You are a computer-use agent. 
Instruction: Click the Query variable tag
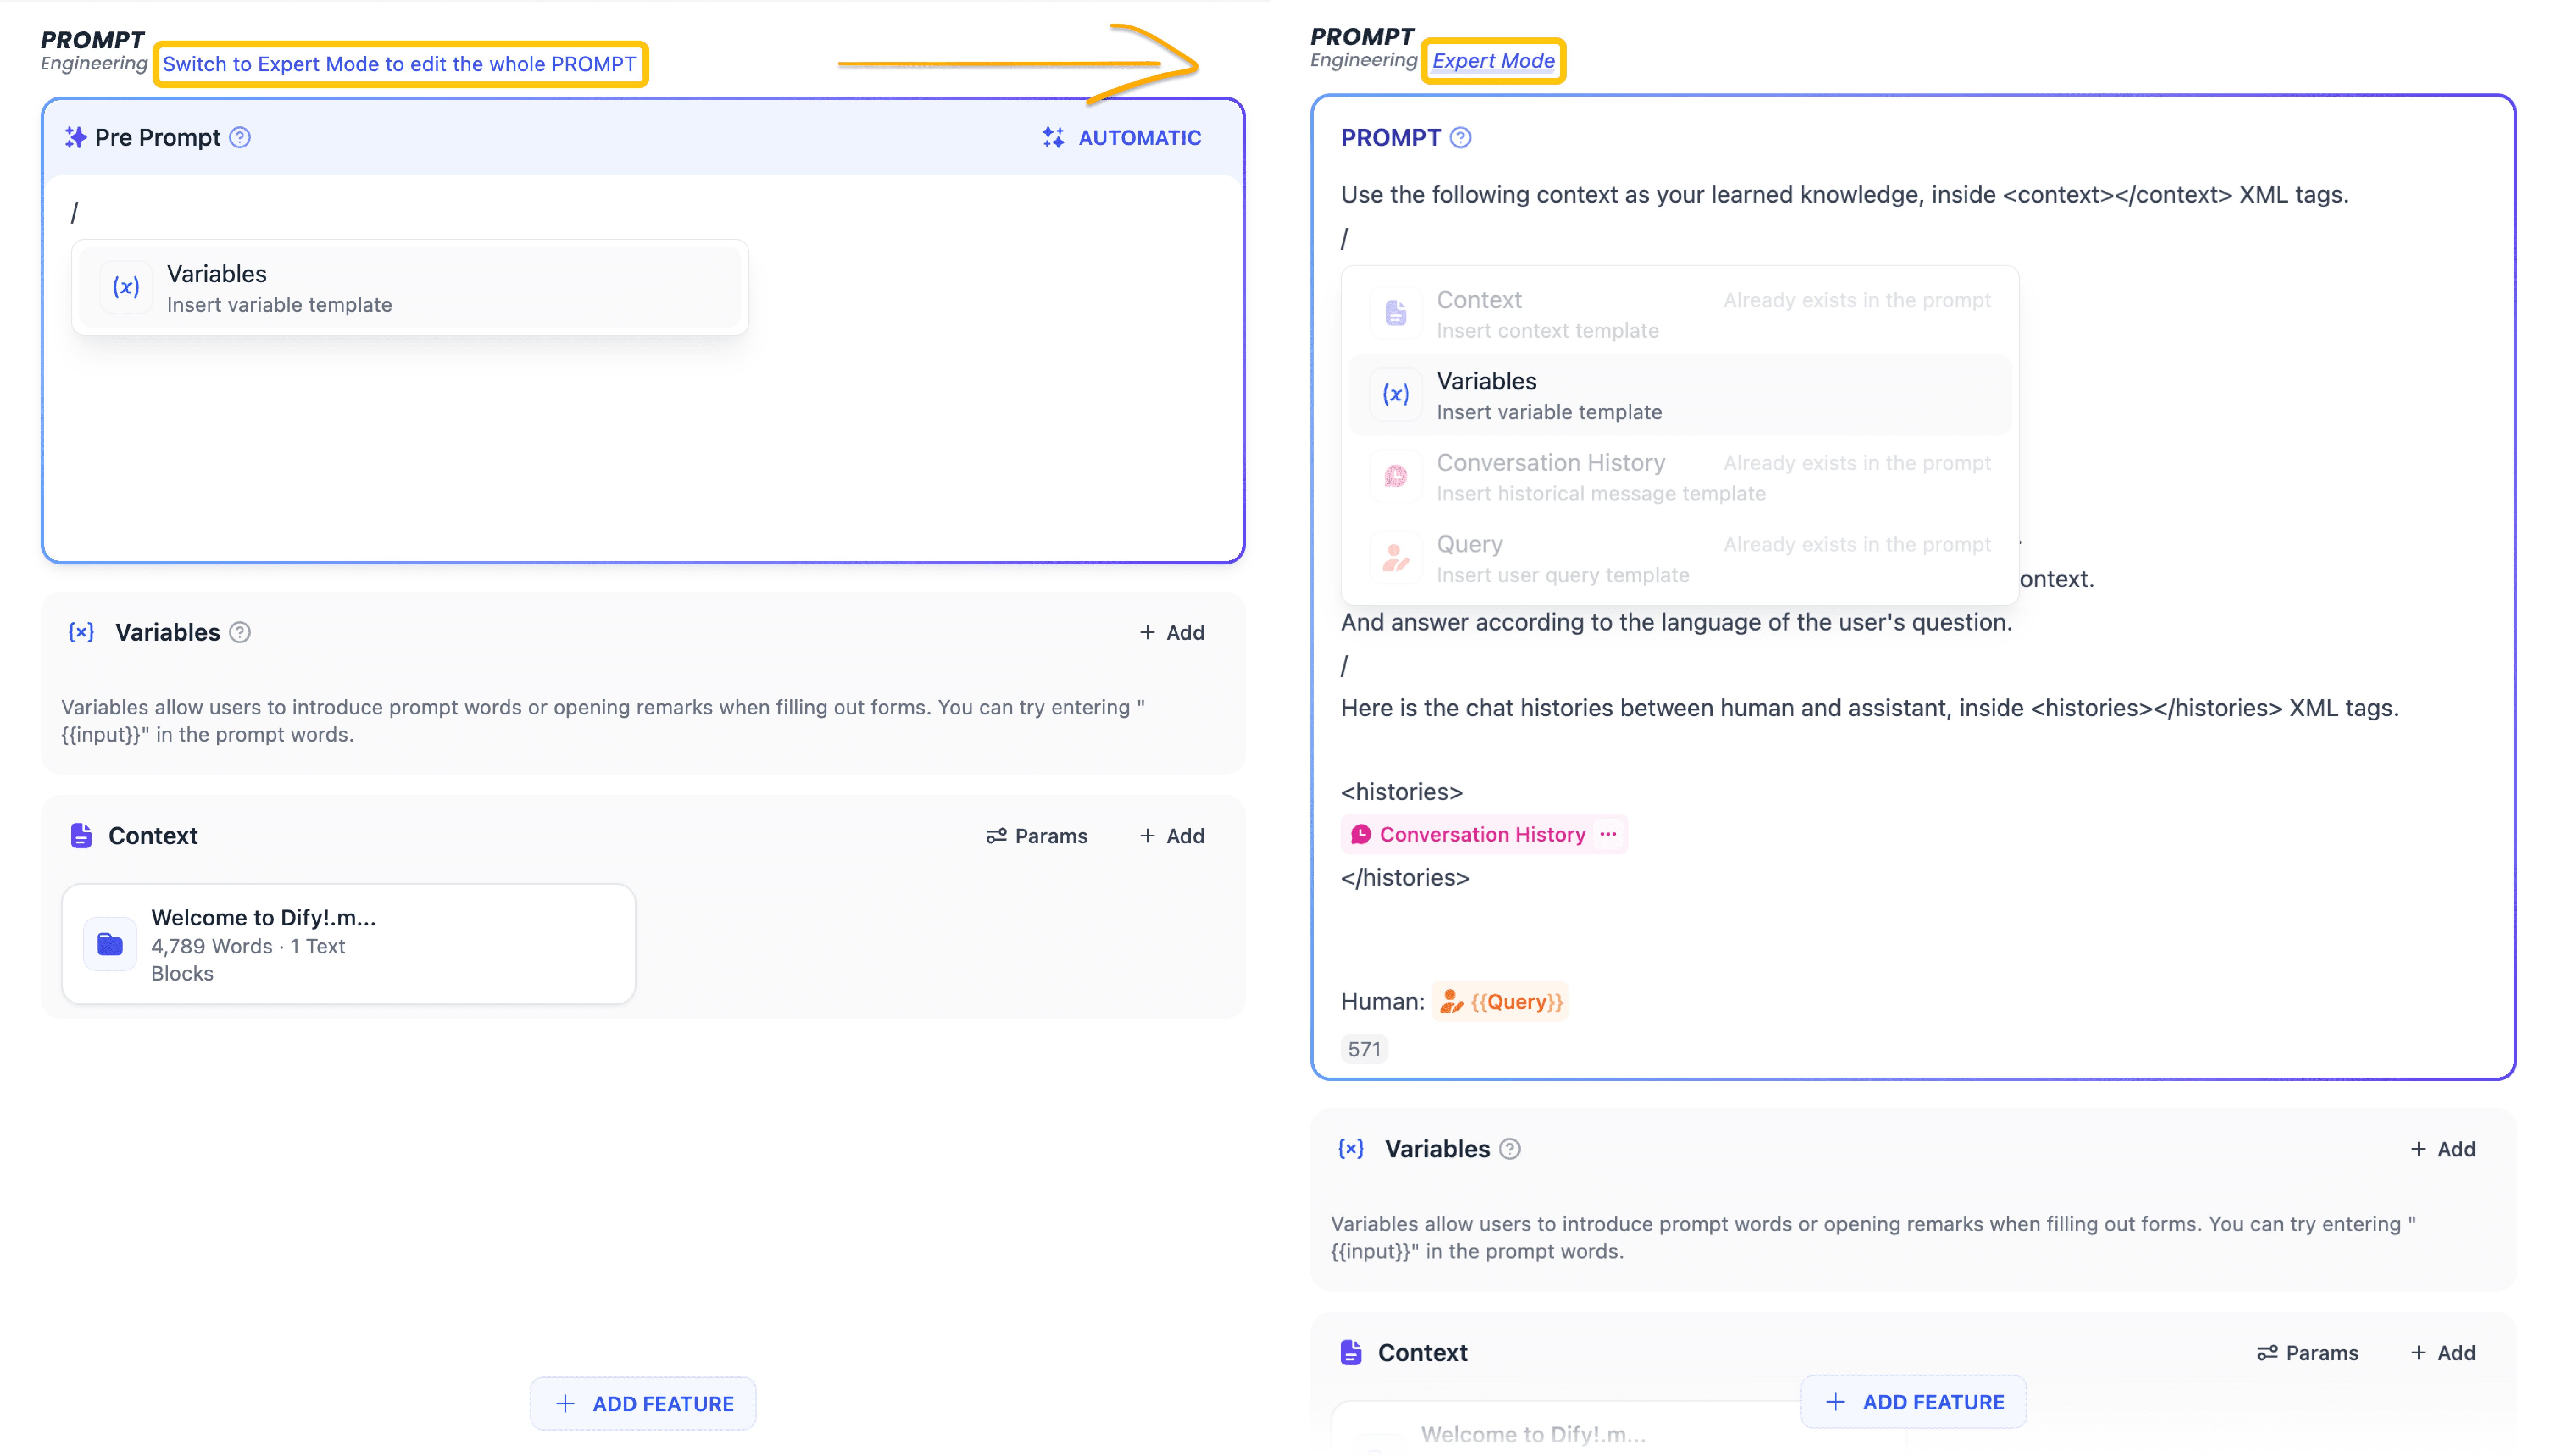coord(1500,1001)
